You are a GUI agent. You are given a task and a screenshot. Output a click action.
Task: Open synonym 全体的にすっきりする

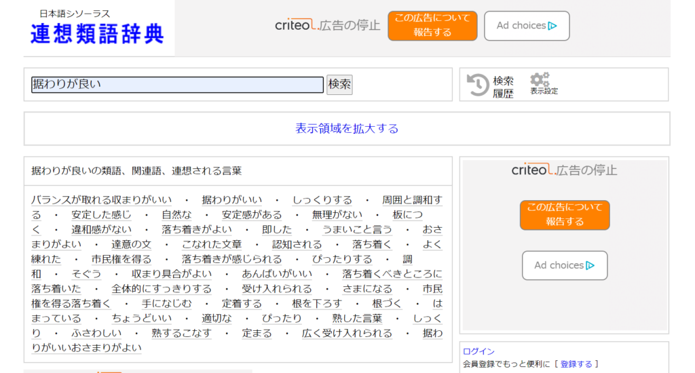162,289
